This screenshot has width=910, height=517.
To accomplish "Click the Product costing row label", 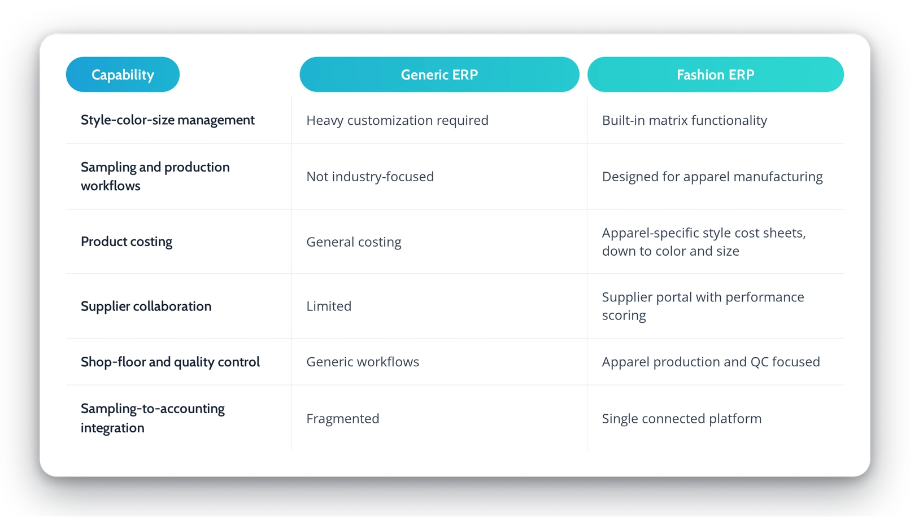I will coord(127,242).
